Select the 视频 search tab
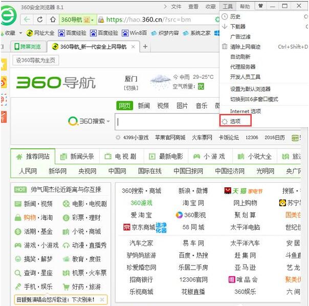309x306 pixels. tap(163, 106)
